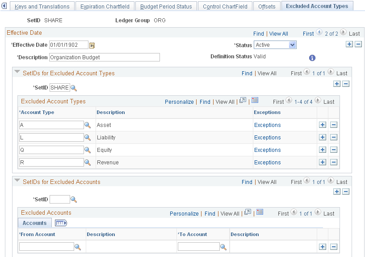365x257 pixels.
Task: Open the Effective Date calendar picker
Action: [x=92, y=45]
